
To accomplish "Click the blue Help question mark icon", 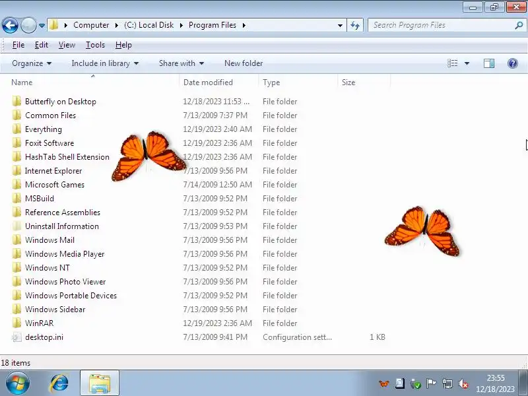I will click(x=513, y=63).
